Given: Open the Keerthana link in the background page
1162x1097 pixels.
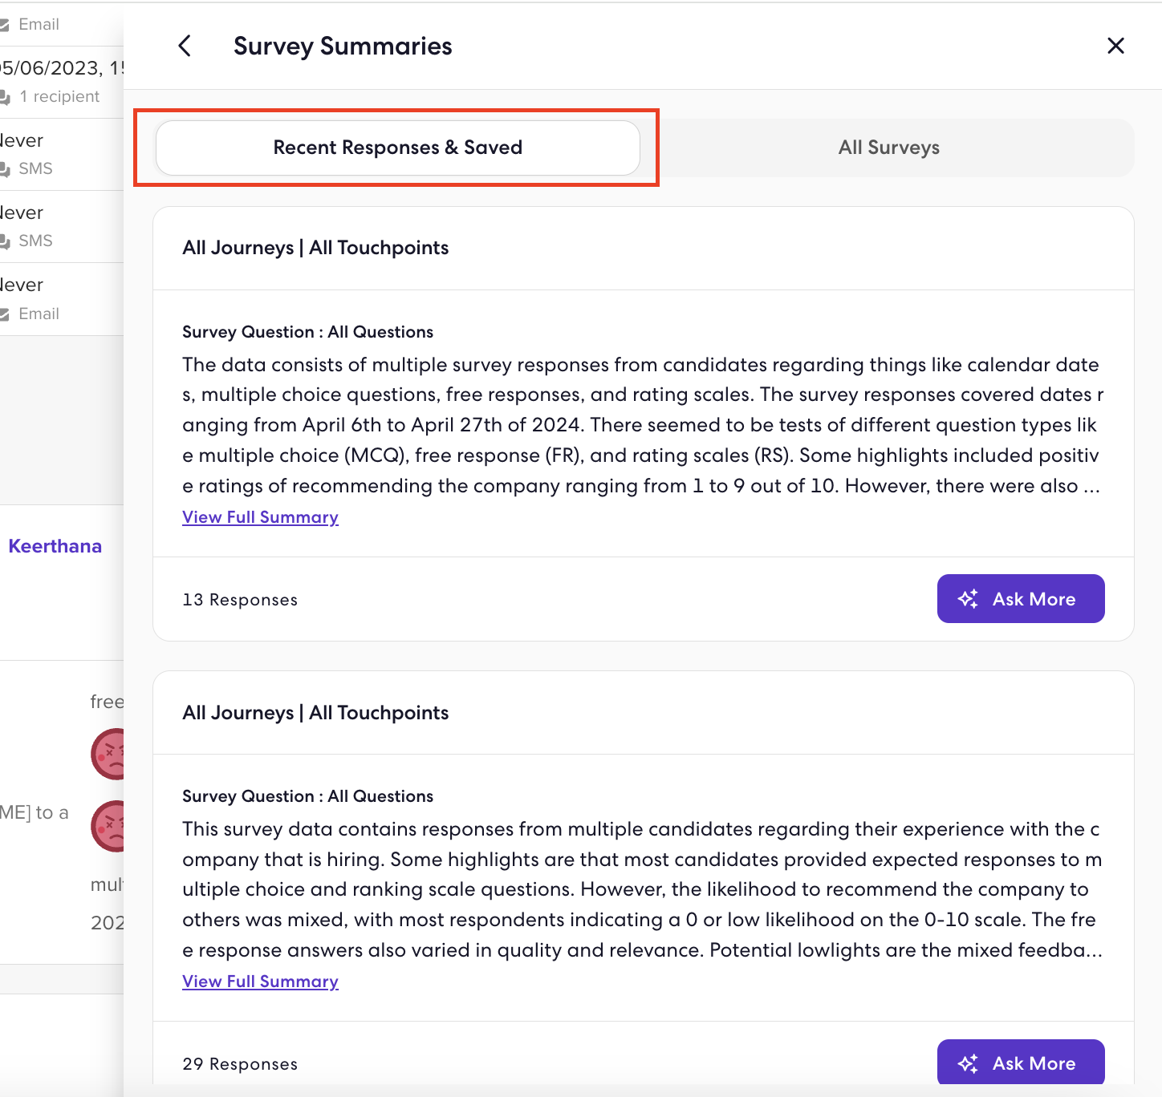Looking at the screenshot, I should coord(55,546).
